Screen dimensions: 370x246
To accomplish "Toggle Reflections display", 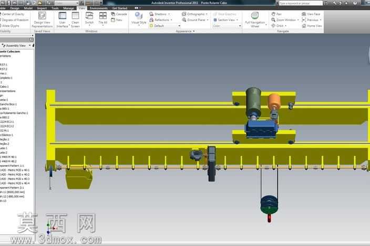I will pyautogui.click(x=159, y=20).
